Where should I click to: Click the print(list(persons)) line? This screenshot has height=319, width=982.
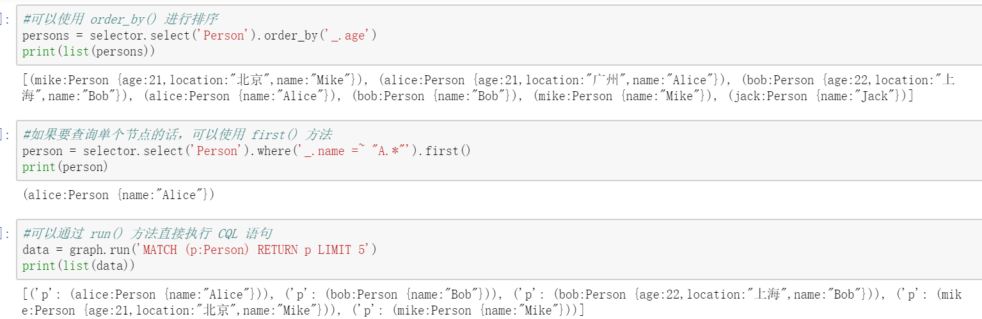(88, 51)
